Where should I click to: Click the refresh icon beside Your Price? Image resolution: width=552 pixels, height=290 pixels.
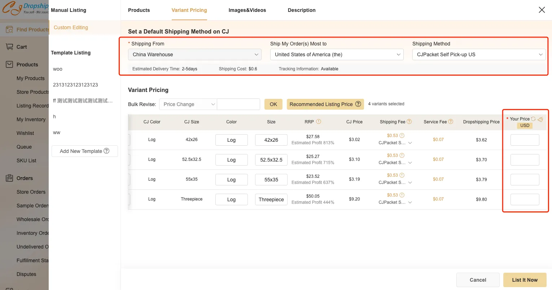[533, 119]
